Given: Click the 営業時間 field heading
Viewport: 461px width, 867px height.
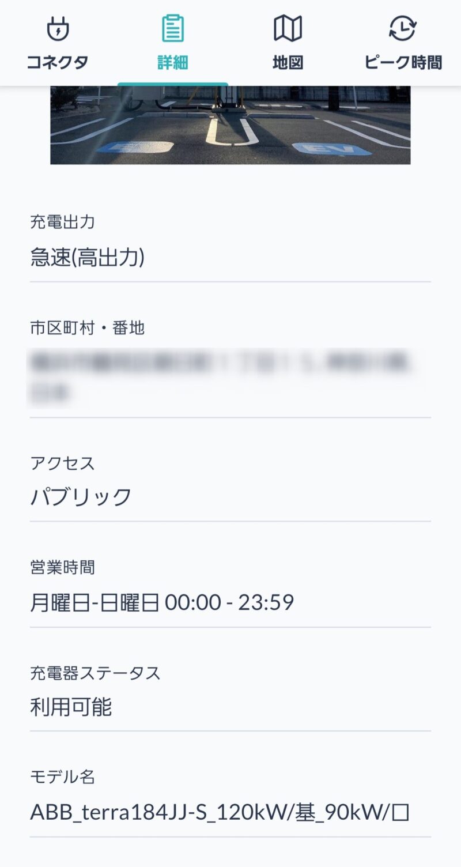Looking at the screenshot, I should [x=62, y=568].
